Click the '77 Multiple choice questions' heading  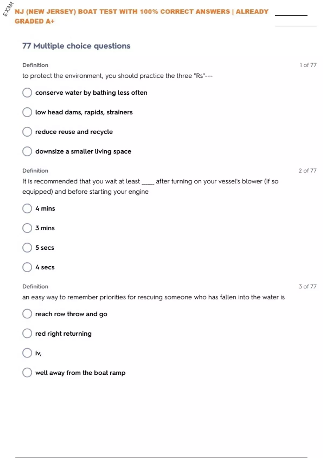76,46
